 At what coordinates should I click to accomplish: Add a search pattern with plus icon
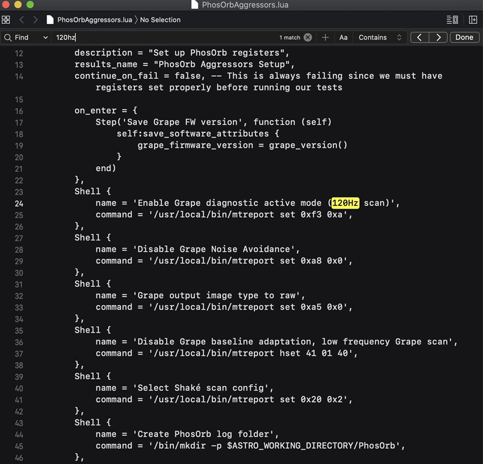coord(325,37)
